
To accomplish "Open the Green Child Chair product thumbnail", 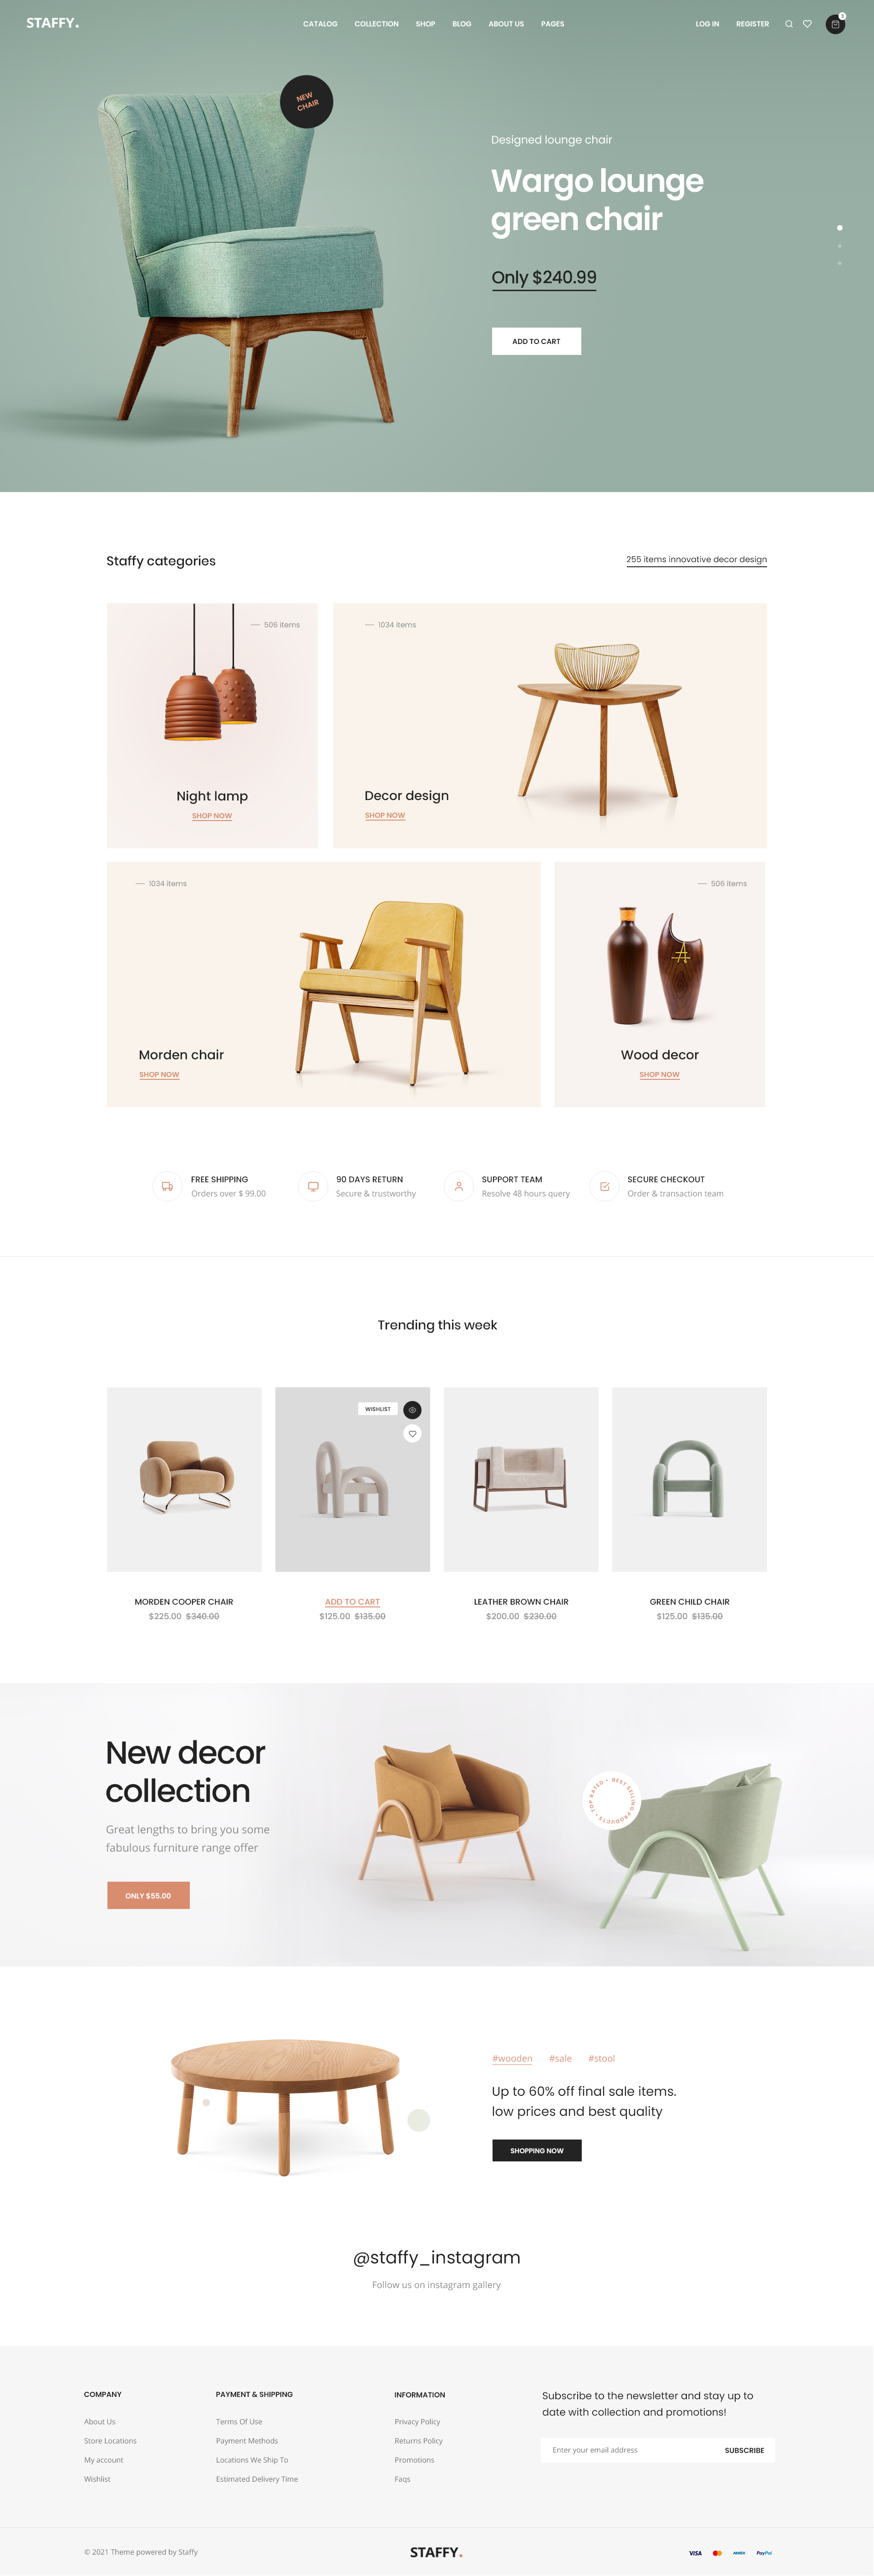I will coord(689,1479).
